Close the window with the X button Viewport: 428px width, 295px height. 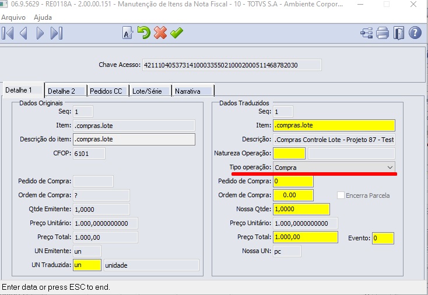point(413,4)
